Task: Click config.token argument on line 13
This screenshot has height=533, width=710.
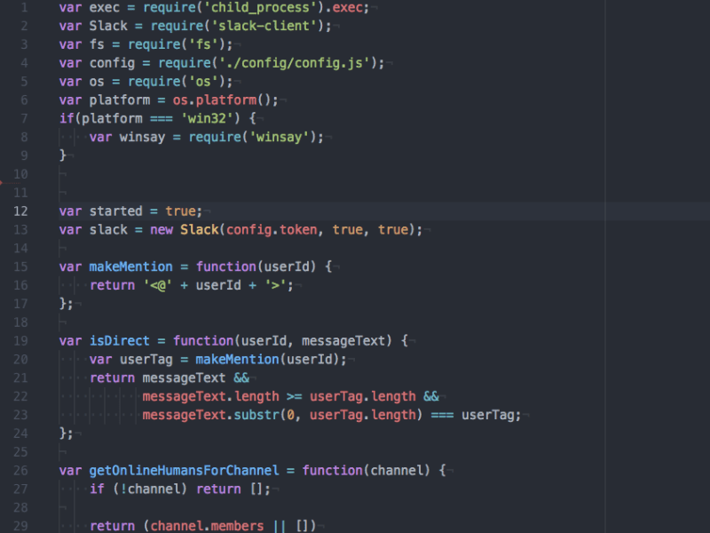Action: pos(272,230)
